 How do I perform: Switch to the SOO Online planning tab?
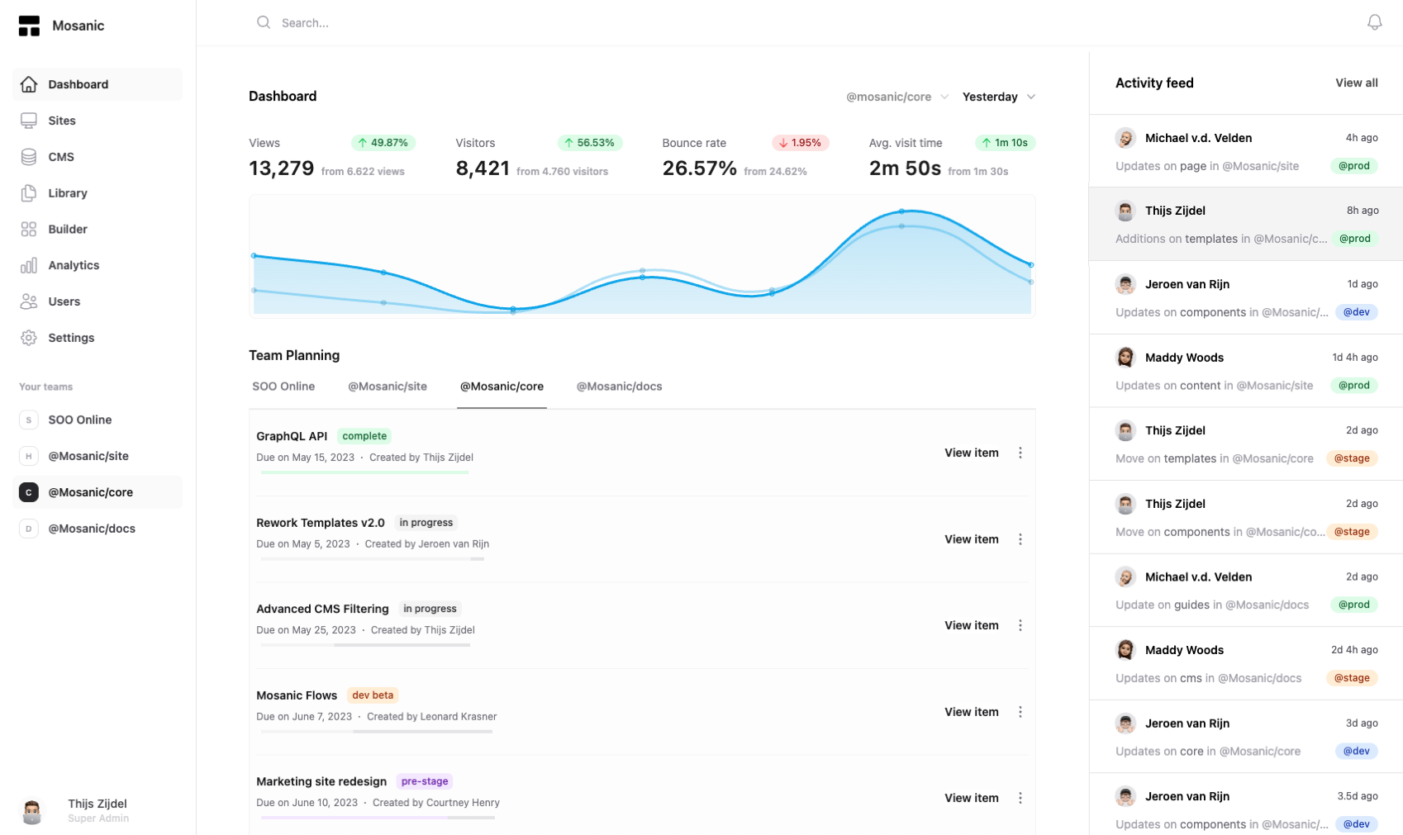pos(283,387)
